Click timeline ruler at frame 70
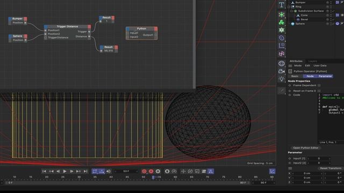Screen dimensions: 344x193 pos(207,177)
